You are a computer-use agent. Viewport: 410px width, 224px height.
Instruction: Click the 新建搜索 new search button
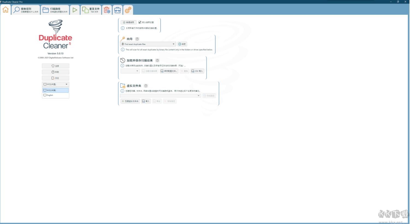point(128,22)
